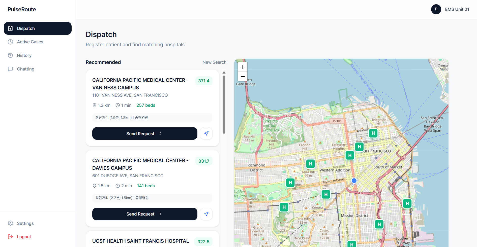Viewport: 477px width, 247px height.
Task: Start a New Search
Action: (214, 62)
